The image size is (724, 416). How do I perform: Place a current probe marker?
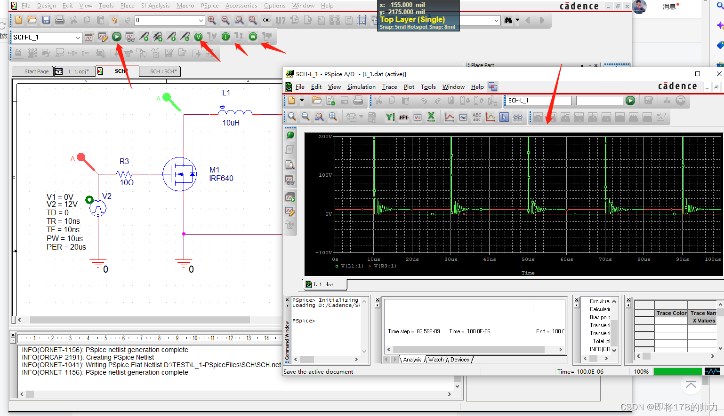[171, 37]
